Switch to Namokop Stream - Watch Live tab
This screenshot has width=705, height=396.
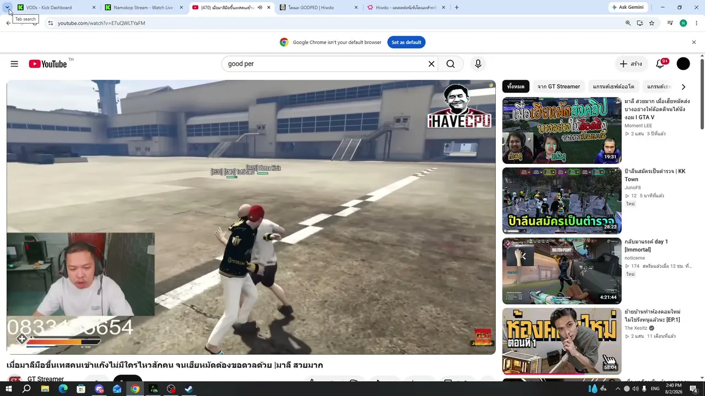coord(143,7)
